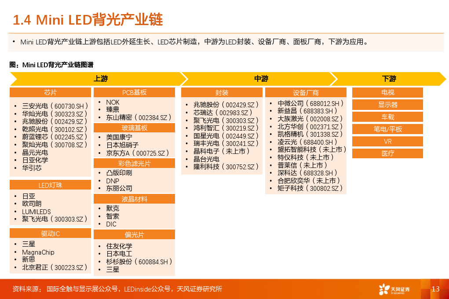Screen dimensions: 449x299
Task: Click the VR application box
Action: tap(387, 142)
